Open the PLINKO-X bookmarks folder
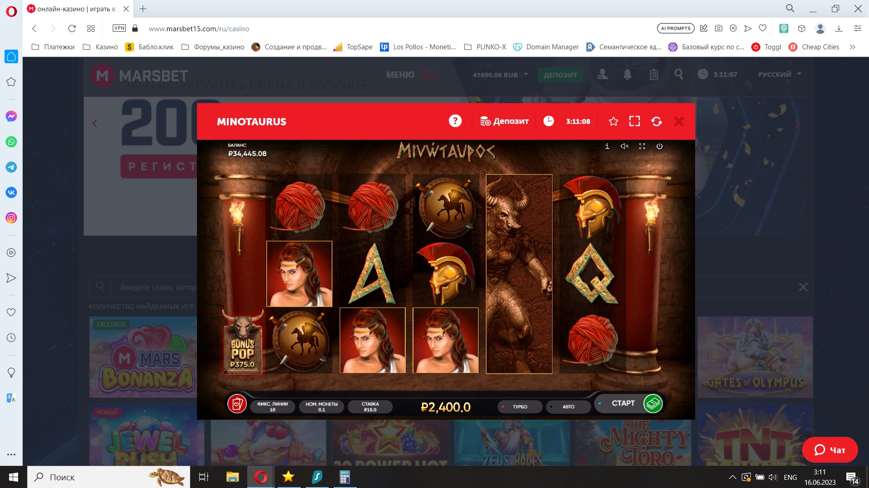The width and height of the screenshot is (869, 488). tap(485, 47)
